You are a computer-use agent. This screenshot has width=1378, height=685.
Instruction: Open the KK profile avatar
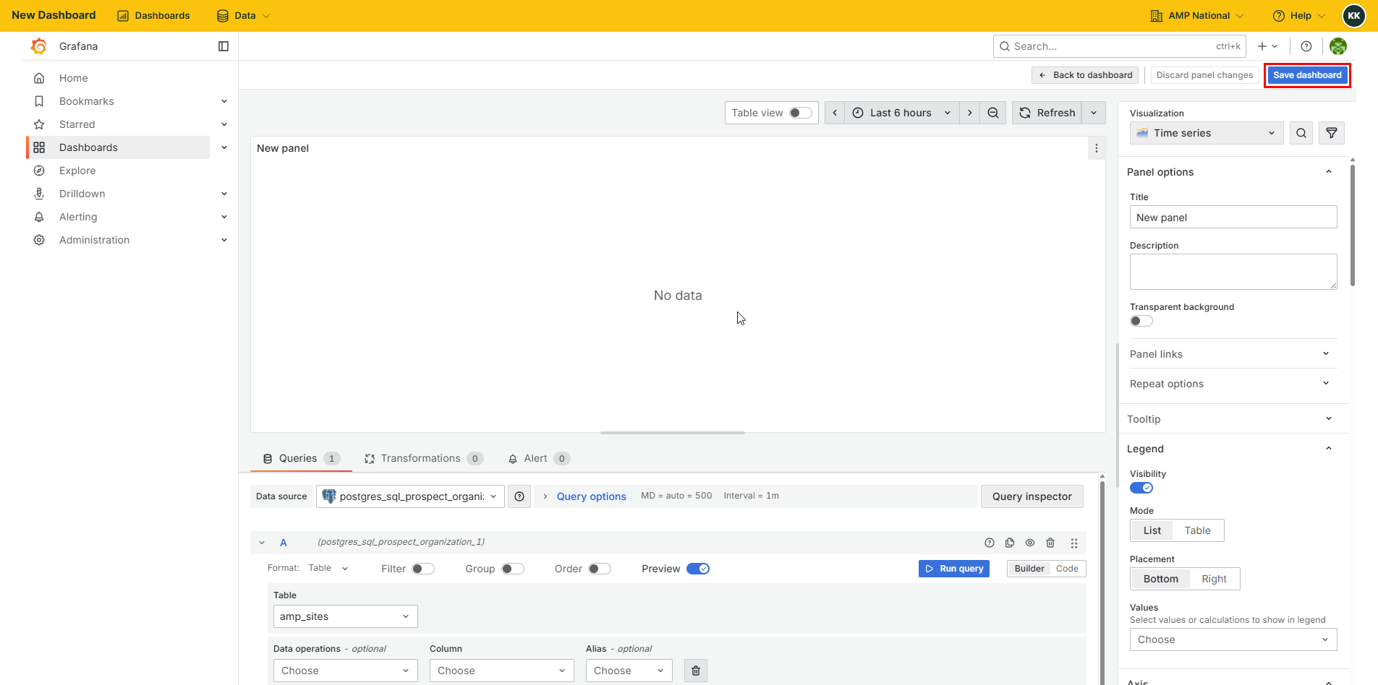tap(1354, 15)
